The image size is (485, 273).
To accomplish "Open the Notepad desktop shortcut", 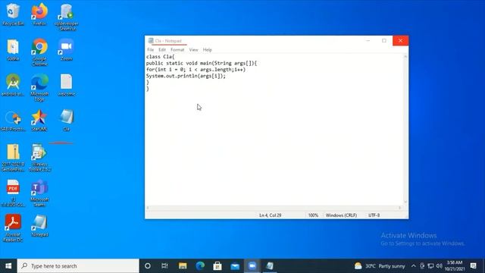I will click(39, 225).
